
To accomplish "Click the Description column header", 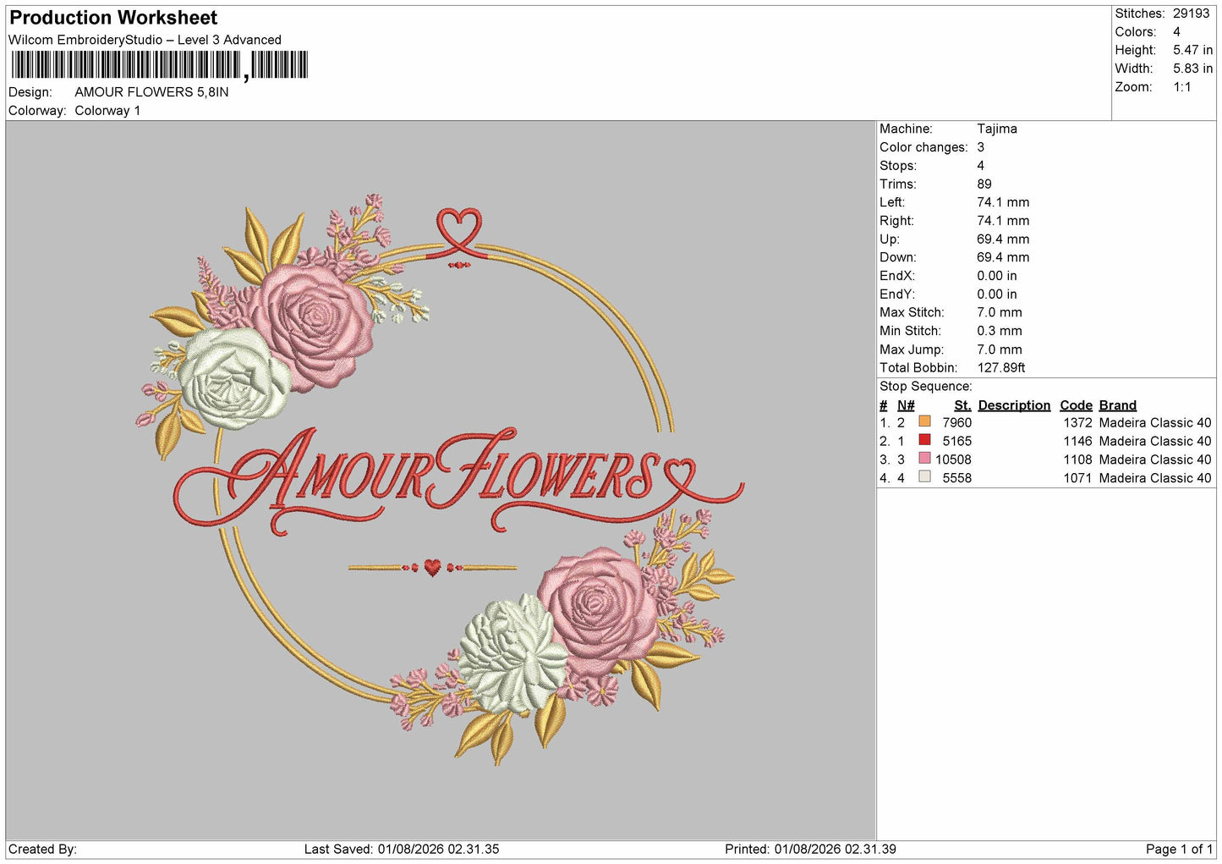I will point(1014,405).
